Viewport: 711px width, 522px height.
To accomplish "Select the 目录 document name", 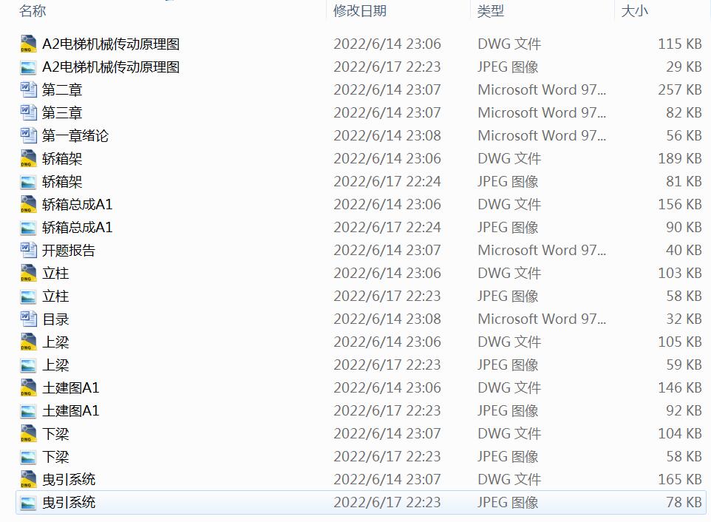I will click(55, 319).
